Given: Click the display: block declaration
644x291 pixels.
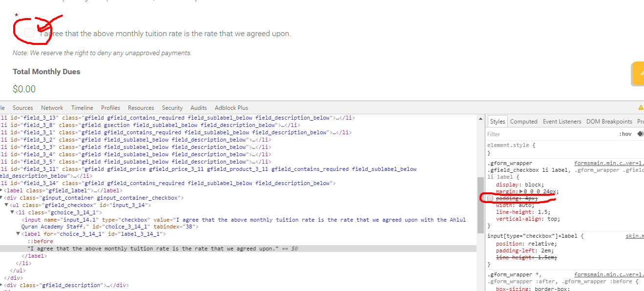Looking at the screenshot, I should click(x=520, y=185).
